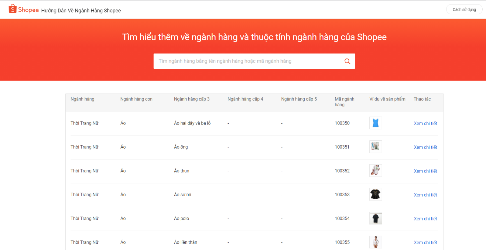Click the magnifying glass search icon

347,61
